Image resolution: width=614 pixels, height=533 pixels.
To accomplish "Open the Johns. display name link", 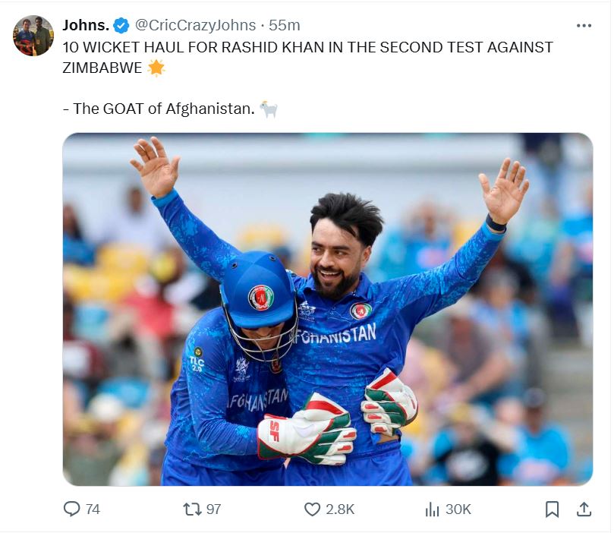I will [x=86, y=26].
